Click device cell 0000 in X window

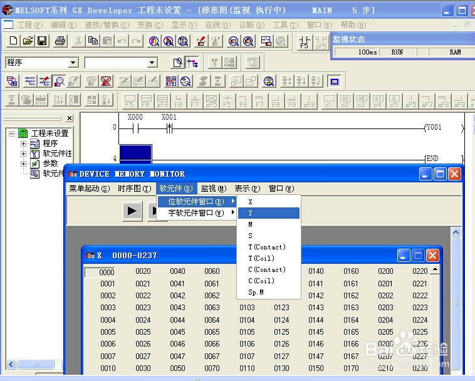pyautogui.click(x=100, y=272)
